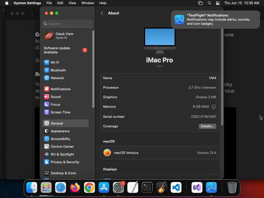Image resolution: width=264 pixels, height=198 pixels.
Task: Launch Google Chrome from the Dock
Action: click(x=89, y=187)
